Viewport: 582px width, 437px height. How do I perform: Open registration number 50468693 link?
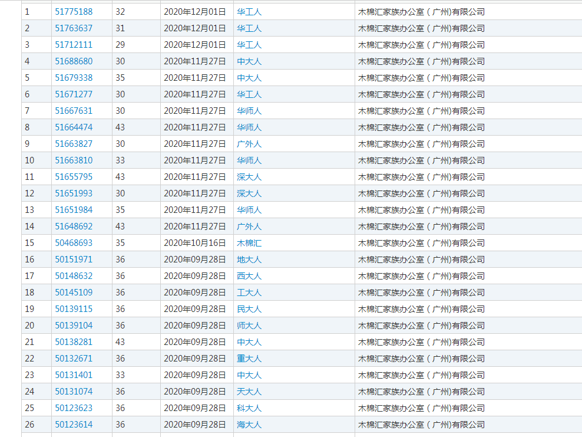click(74, 243)
